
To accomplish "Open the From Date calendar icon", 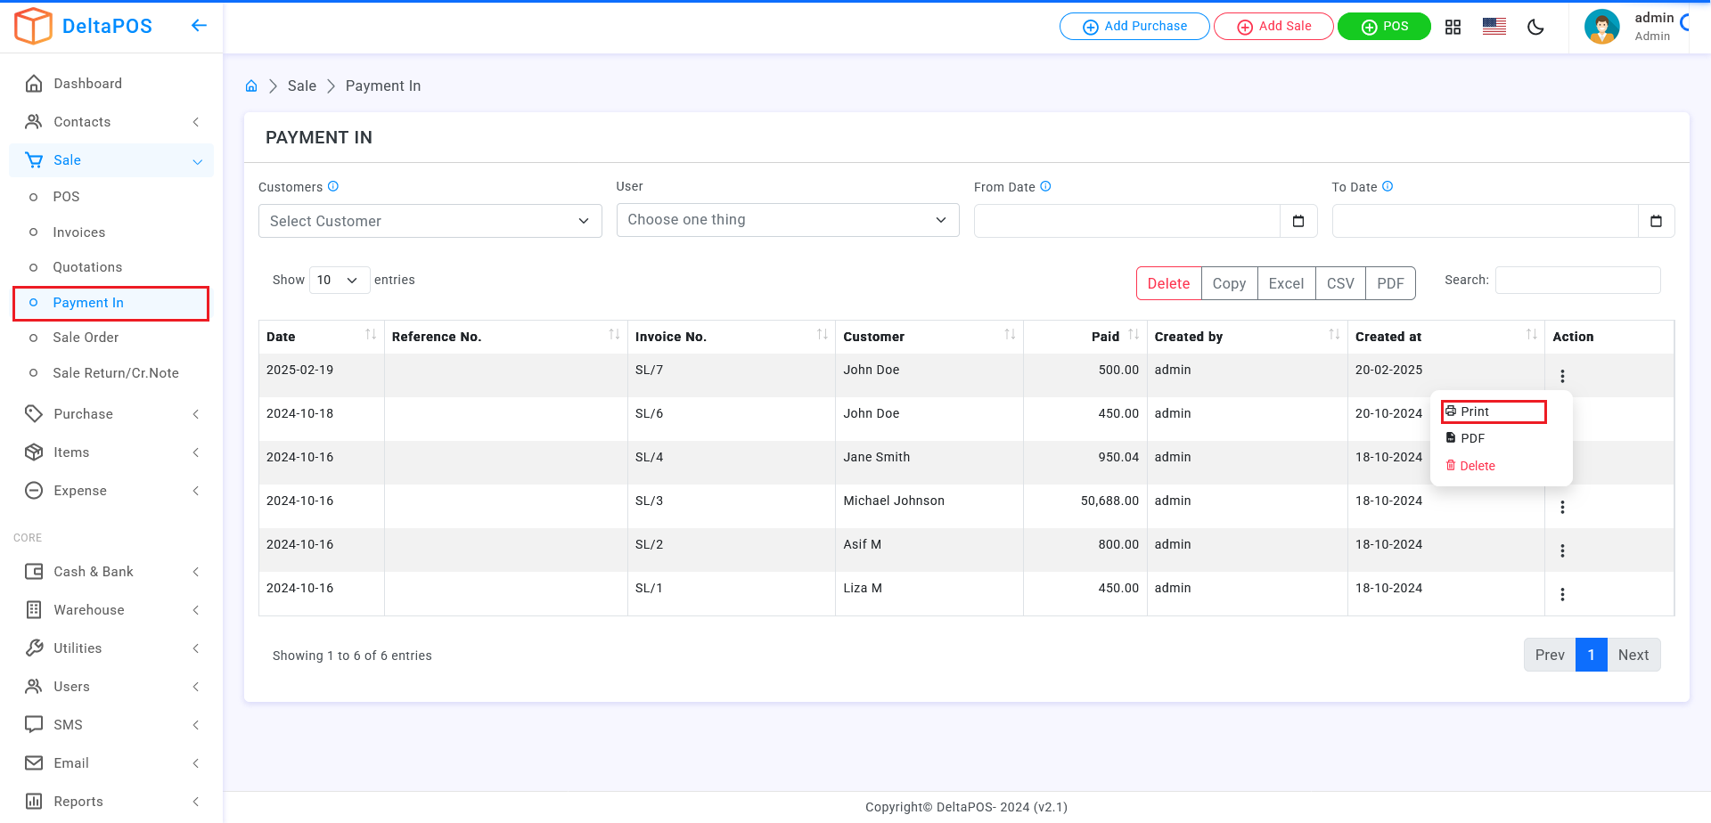I will pos(1298,221).
